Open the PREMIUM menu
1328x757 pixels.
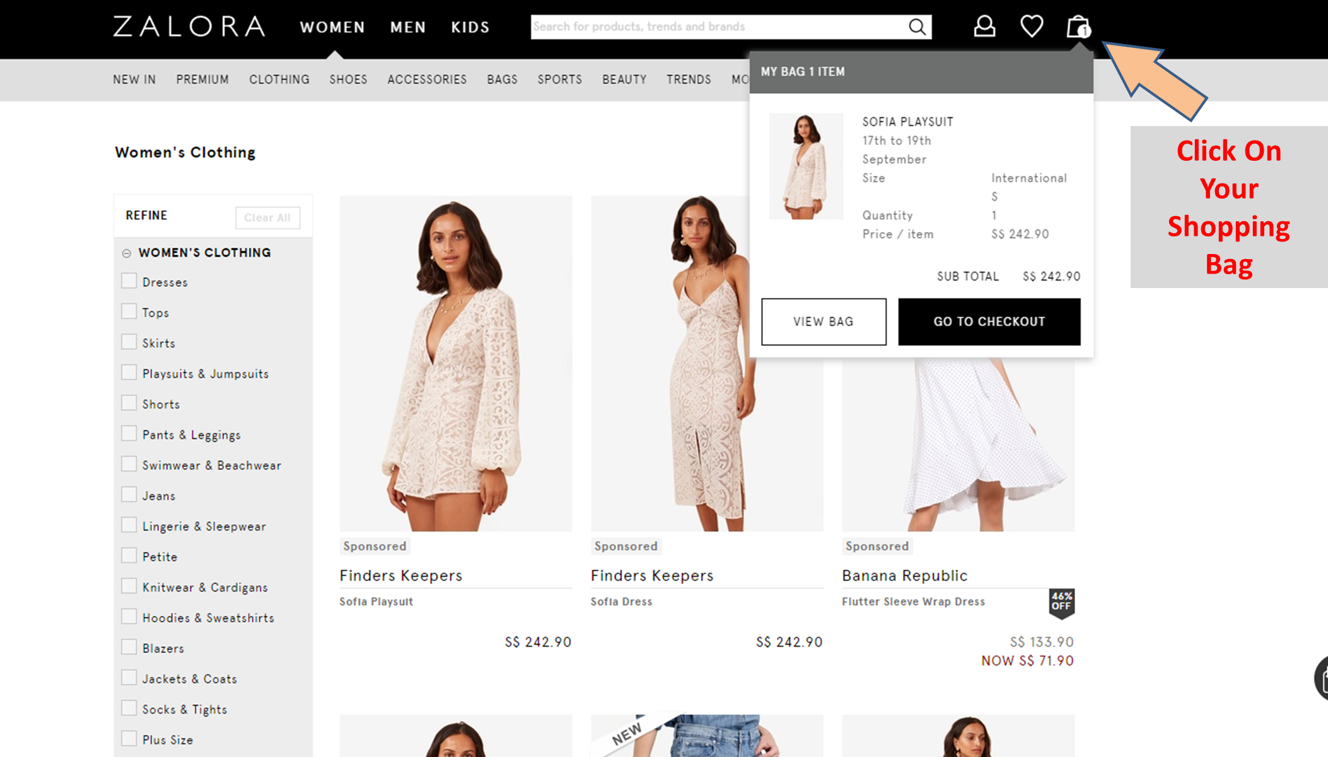tap(202, 79)
